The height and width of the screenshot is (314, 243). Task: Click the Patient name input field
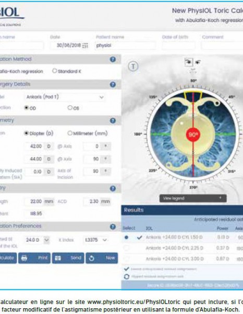(125, 46)
